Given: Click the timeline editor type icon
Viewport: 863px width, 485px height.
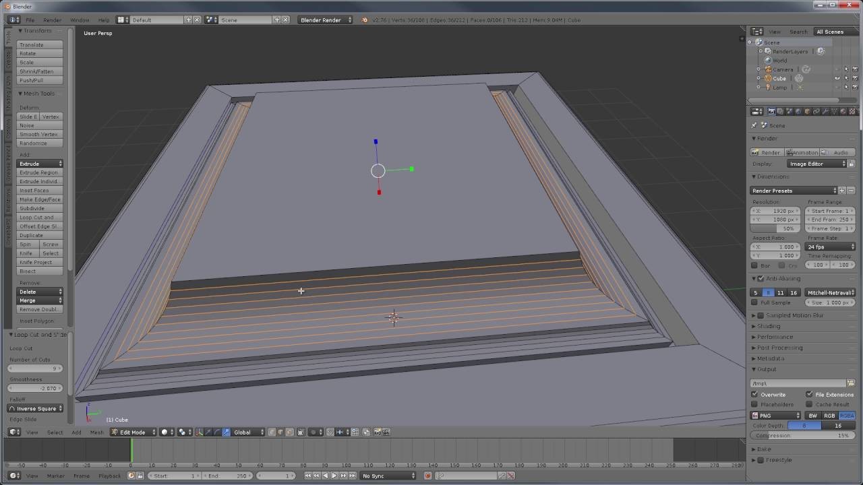Looking at the screenshot, I should [x=14, y=476].
